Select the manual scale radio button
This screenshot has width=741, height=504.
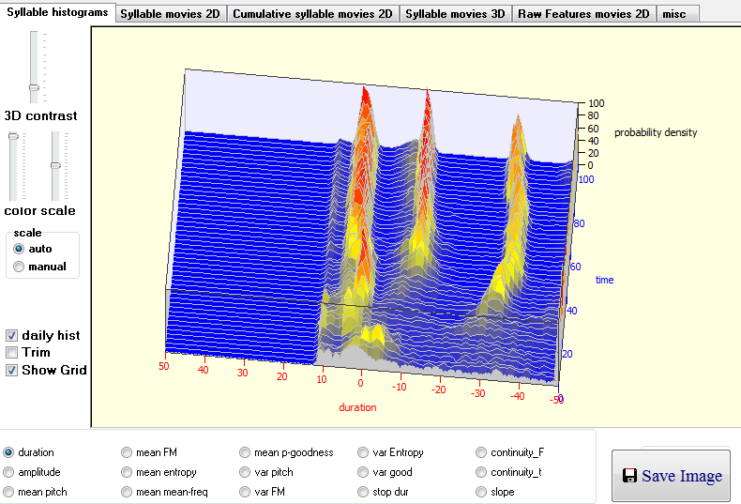pos(19,267)
